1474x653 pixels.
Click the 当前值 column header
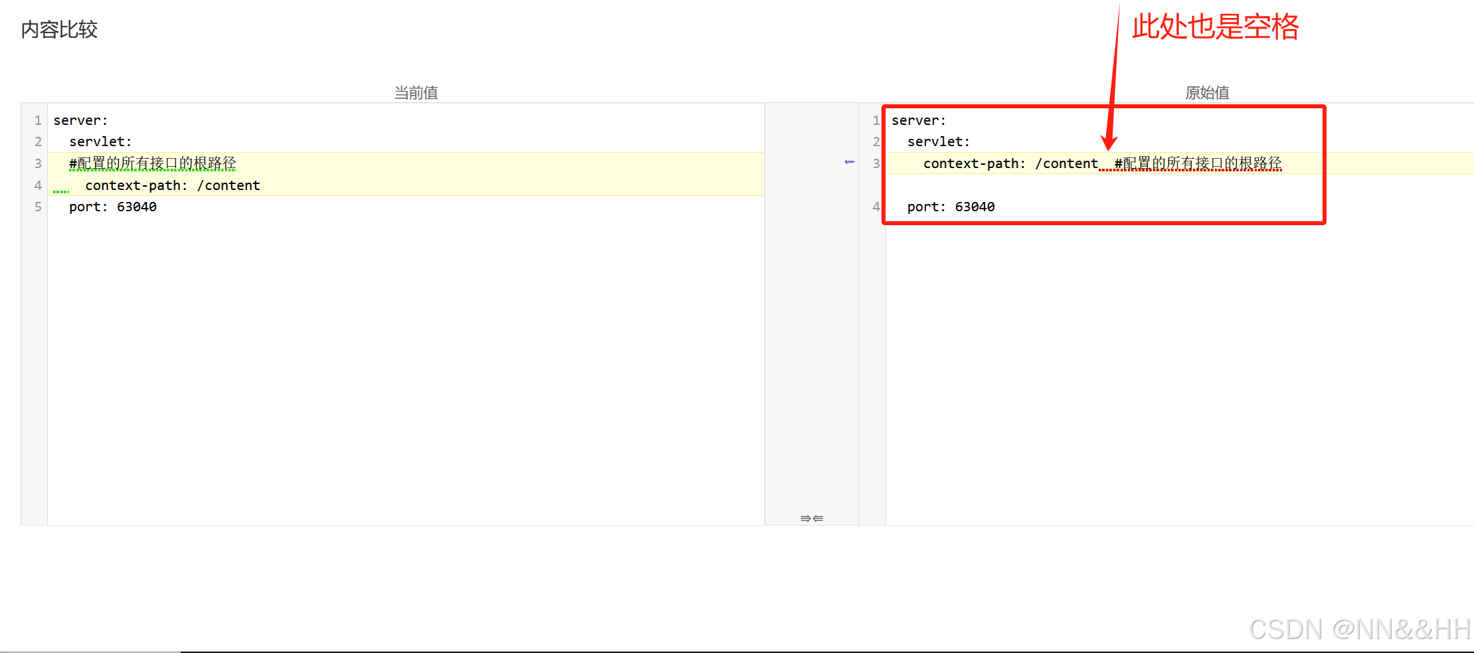click(x=416, y=92)
